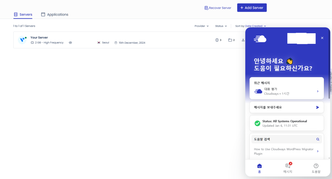Click the projects folder icon
Screen dimensions: 332x179
tap(230, 40)
